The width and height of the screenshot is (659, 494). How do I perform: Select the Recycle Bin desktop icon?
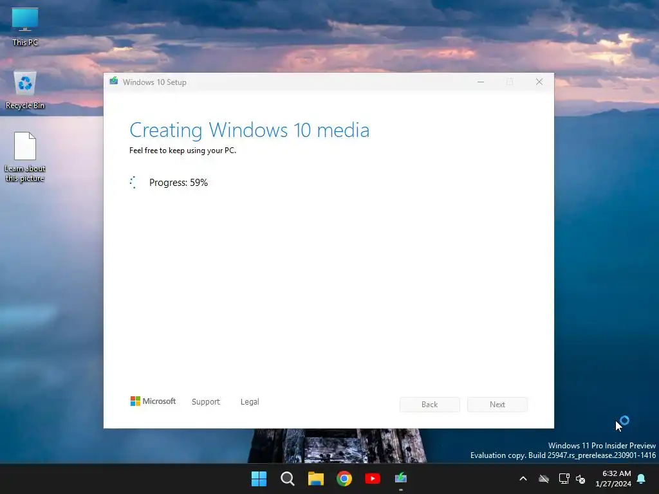point(25,90)
